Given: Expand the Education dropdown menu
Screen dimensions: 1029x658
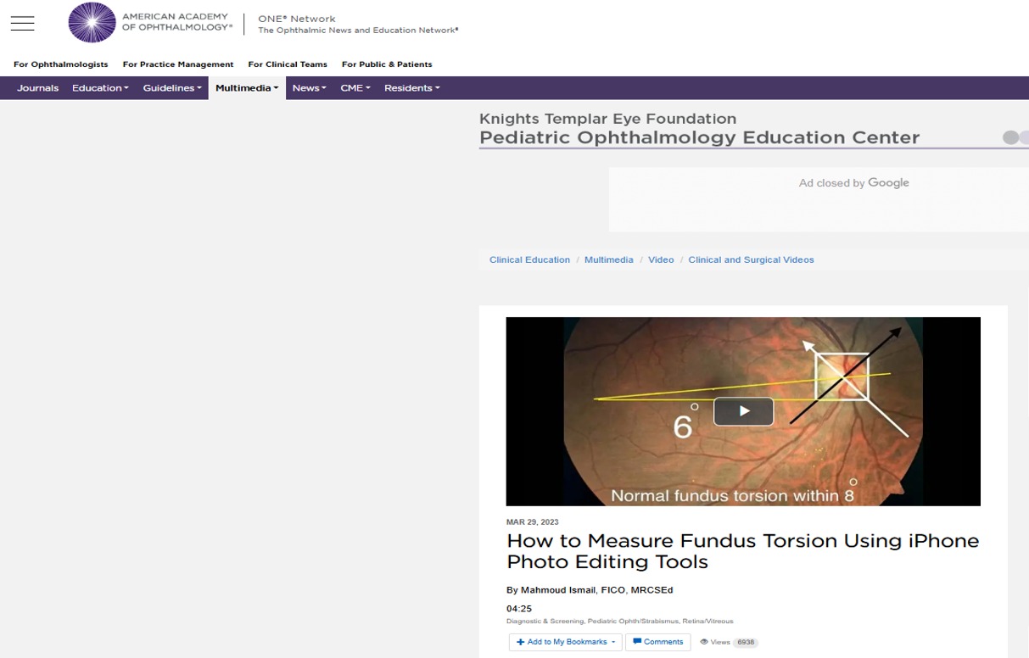Looking at the screenshot, I should [x=100, y=88].
